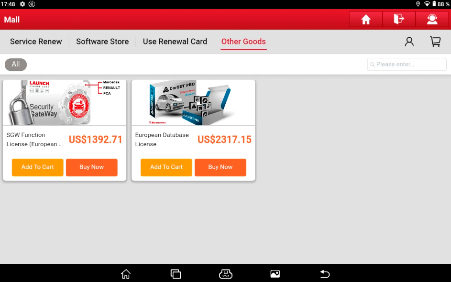Tap the battery status icon
Image resolution: width=451 pixels, height=282 pixels.
click(x=434, y=4)
